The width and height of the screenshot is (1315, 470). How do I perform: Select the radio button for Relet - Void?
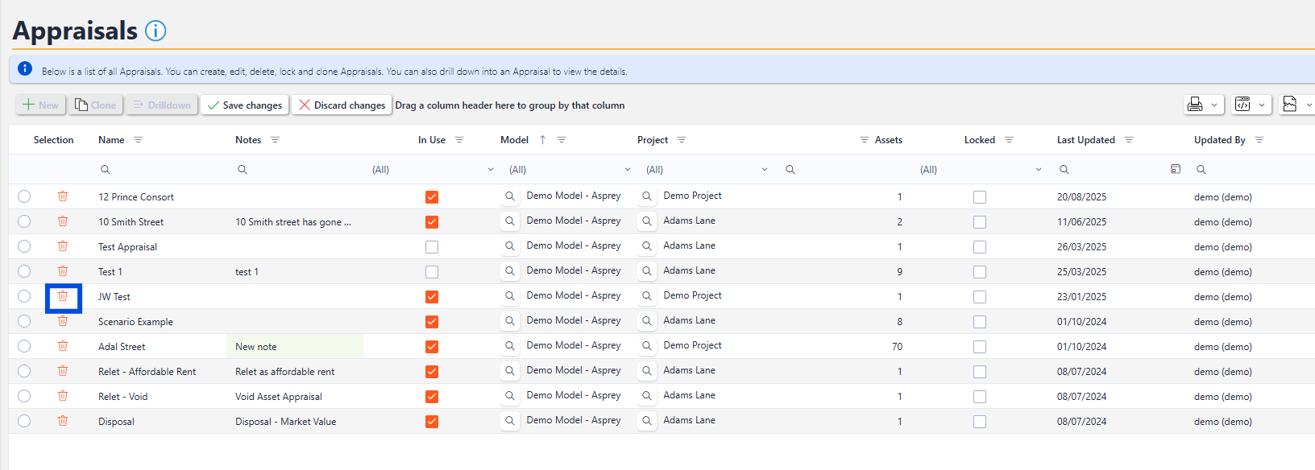click(x=24, y=396)
